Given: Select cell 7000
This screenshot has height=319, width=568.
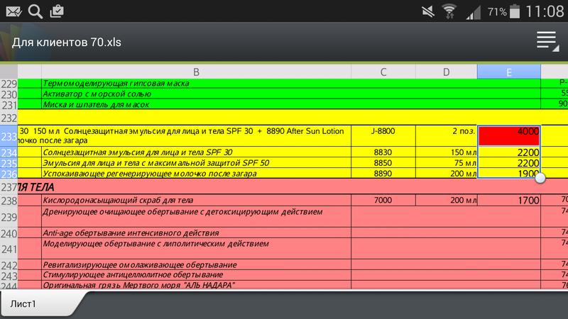Looking at the screenshot, I should pos(383,200).
